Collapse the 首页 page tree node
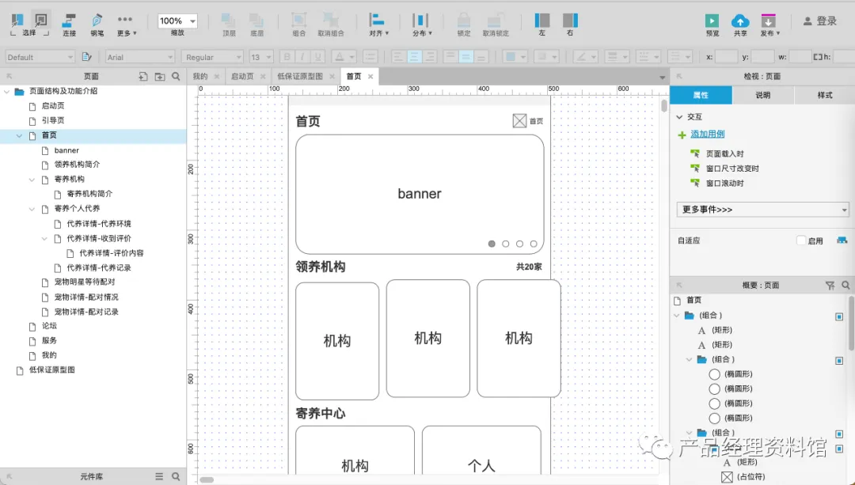855x485 pixels. 19,136
